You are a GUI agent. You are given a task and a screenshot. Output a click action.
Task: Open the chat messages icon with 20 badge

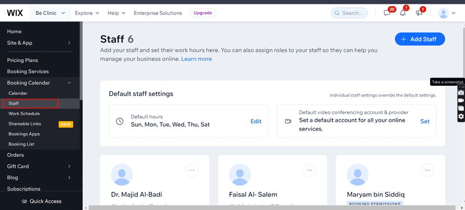click(x=387, y=13)
